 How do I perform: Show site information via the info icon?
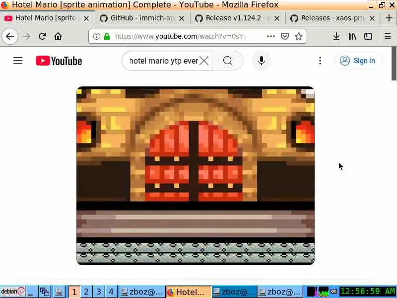[x=96, y=36]
